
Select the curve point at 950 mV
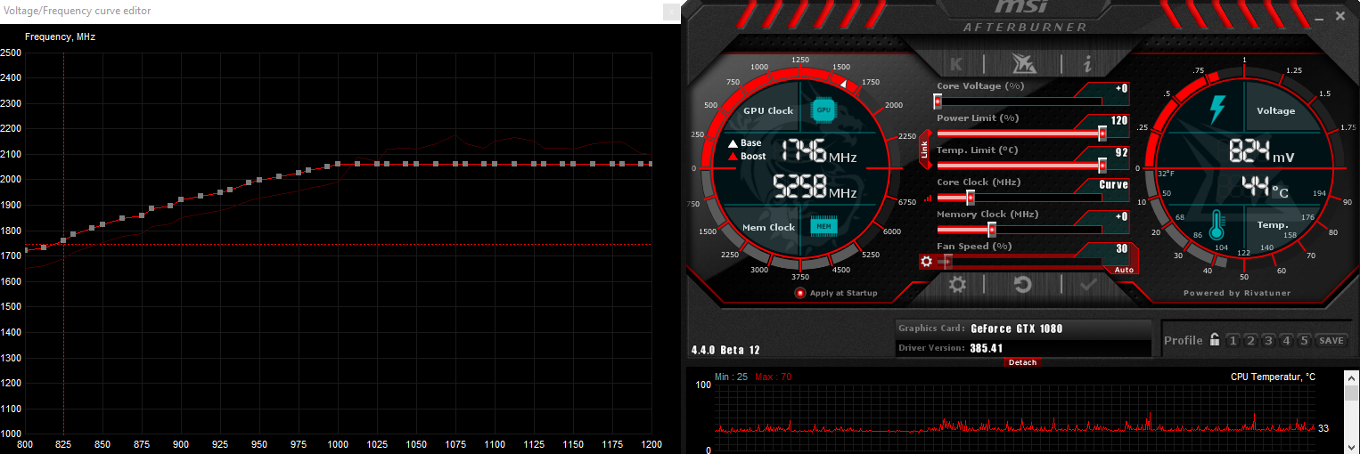point(259,180)
